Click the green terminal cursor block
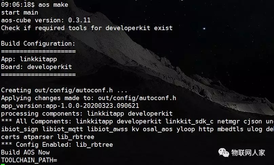The height and width of the screenshot is (165, 274). (x=3, y=164)
